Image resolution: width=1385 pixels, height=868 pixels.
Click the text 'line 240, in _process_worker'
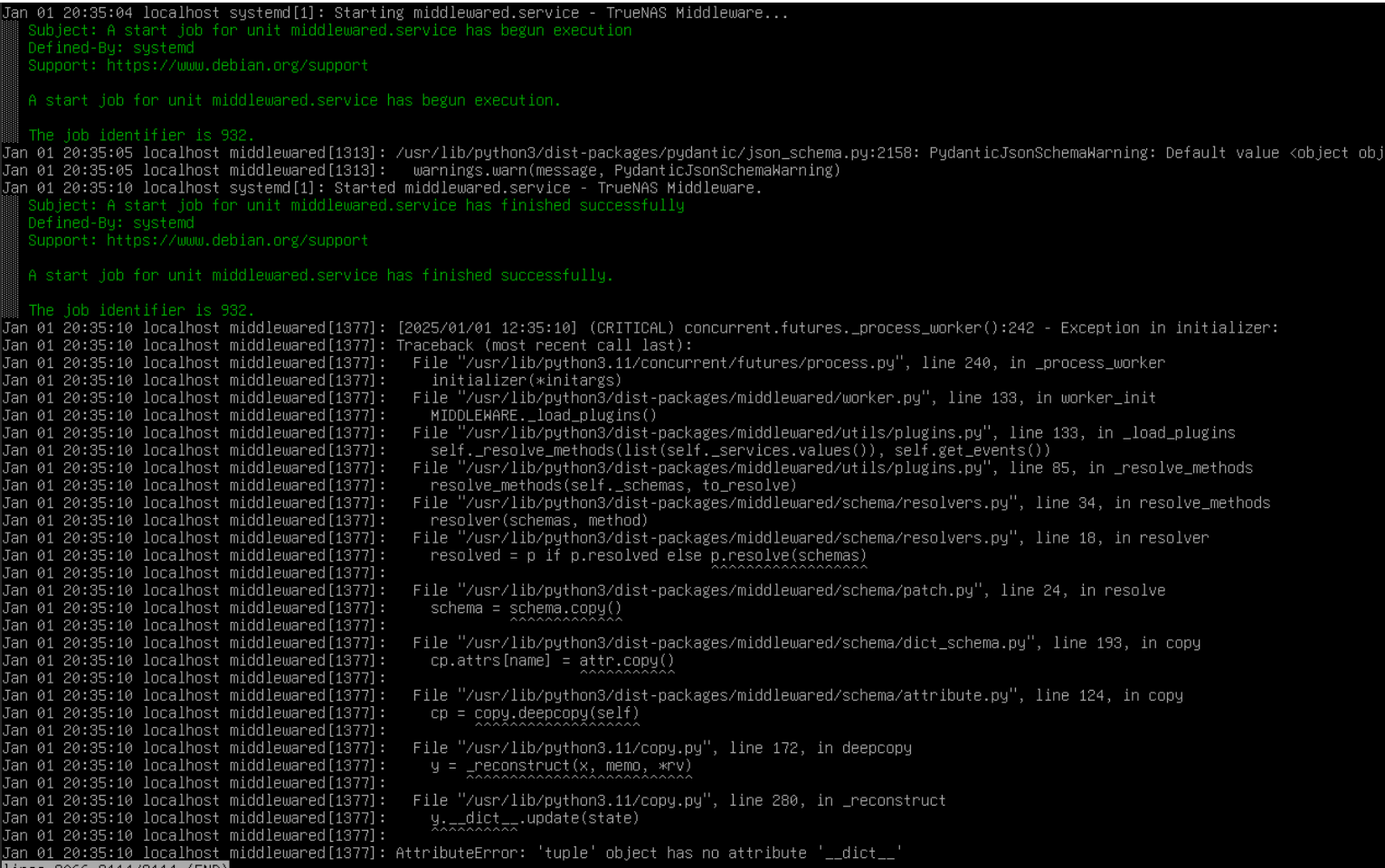point(1043,363)
